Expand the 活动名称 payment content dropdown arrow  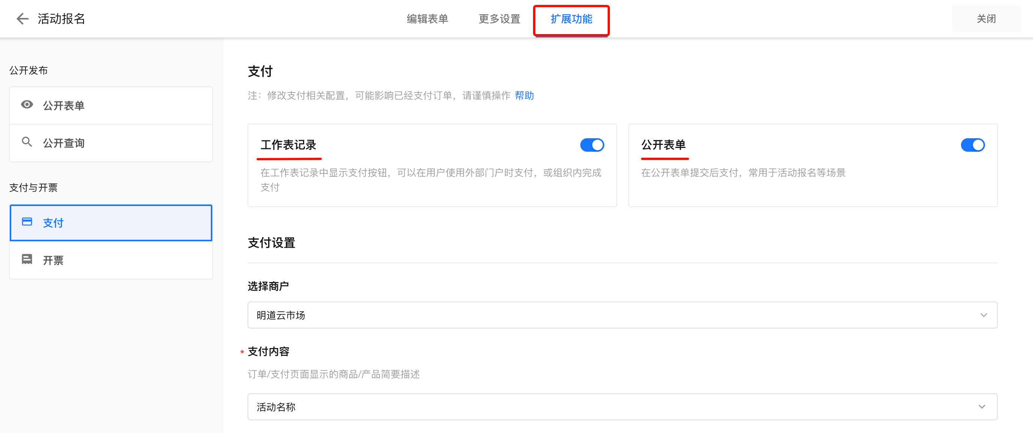pyautogui.click(x=982, y=407)
